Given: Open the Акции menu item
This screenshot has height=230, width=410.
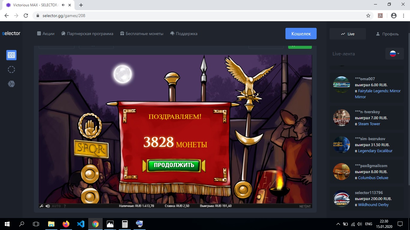Looking at the screenshot, I should pyautogui.click(x=46, y=34).
